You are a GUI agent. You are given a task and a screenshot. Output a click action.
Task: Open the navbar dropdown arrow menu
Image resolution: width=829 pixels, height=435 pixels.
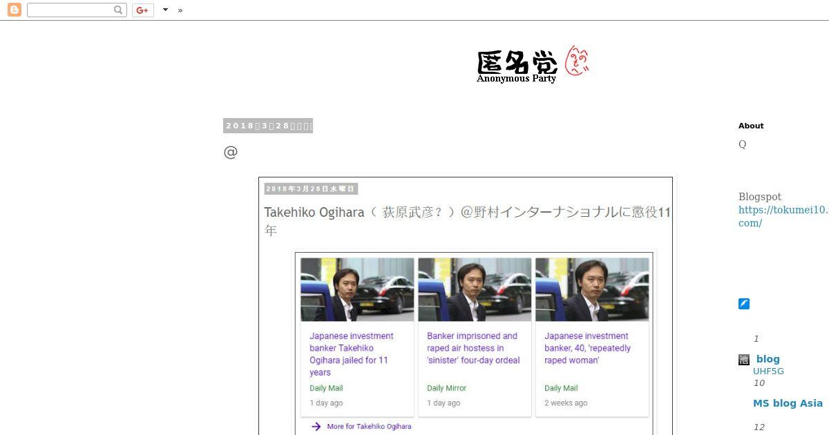coord(165,10)
